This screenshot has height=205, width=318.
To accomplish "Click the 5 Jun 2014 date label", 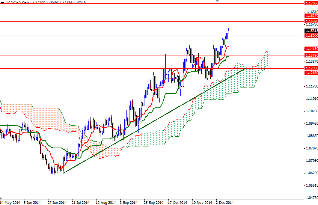I will (32, 203).
